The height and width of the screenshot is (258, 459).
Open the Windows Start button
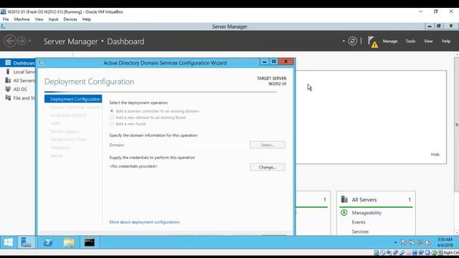click(8, 242)
